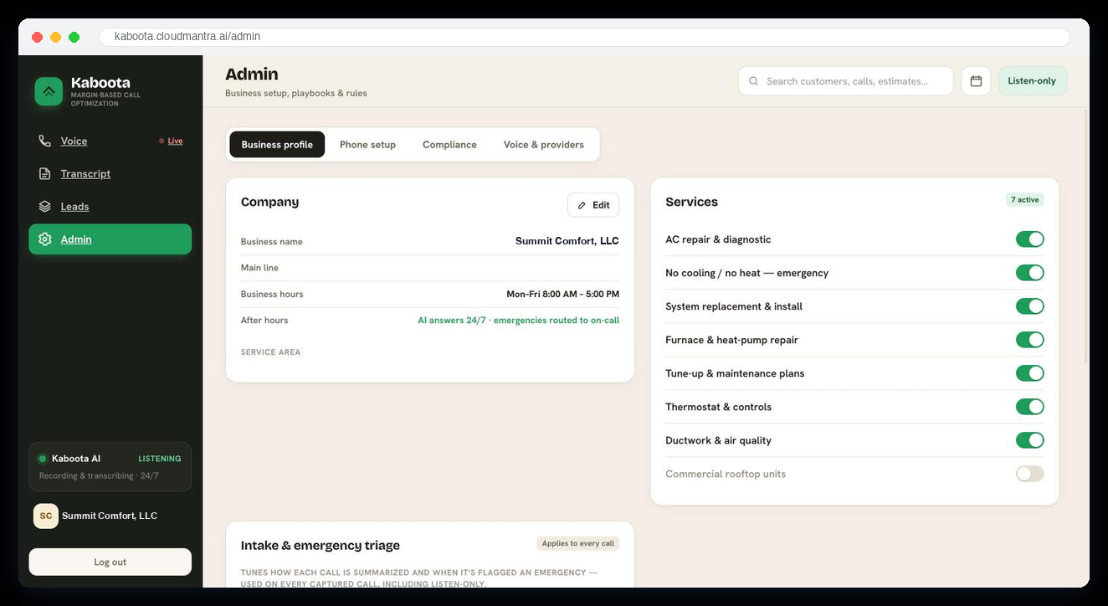The width and height of the screenshot is (1108, 606).
Task: Toggle No cooling / no heat emergency service
Action: pyautogui.click(x=1029, y=273)
